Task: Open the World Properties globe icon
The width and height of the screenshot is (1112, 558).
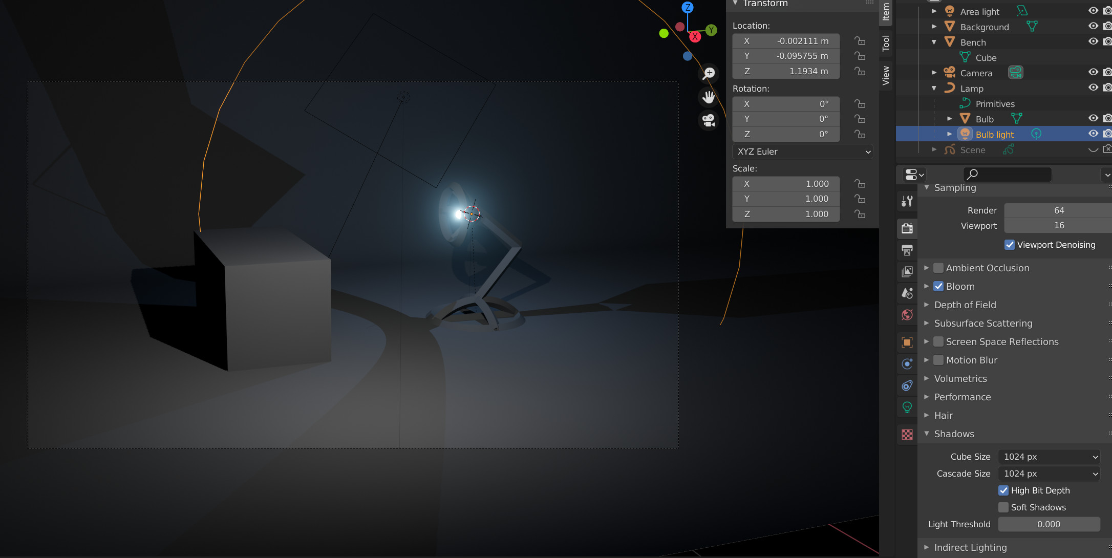Action: pos(907,315)
